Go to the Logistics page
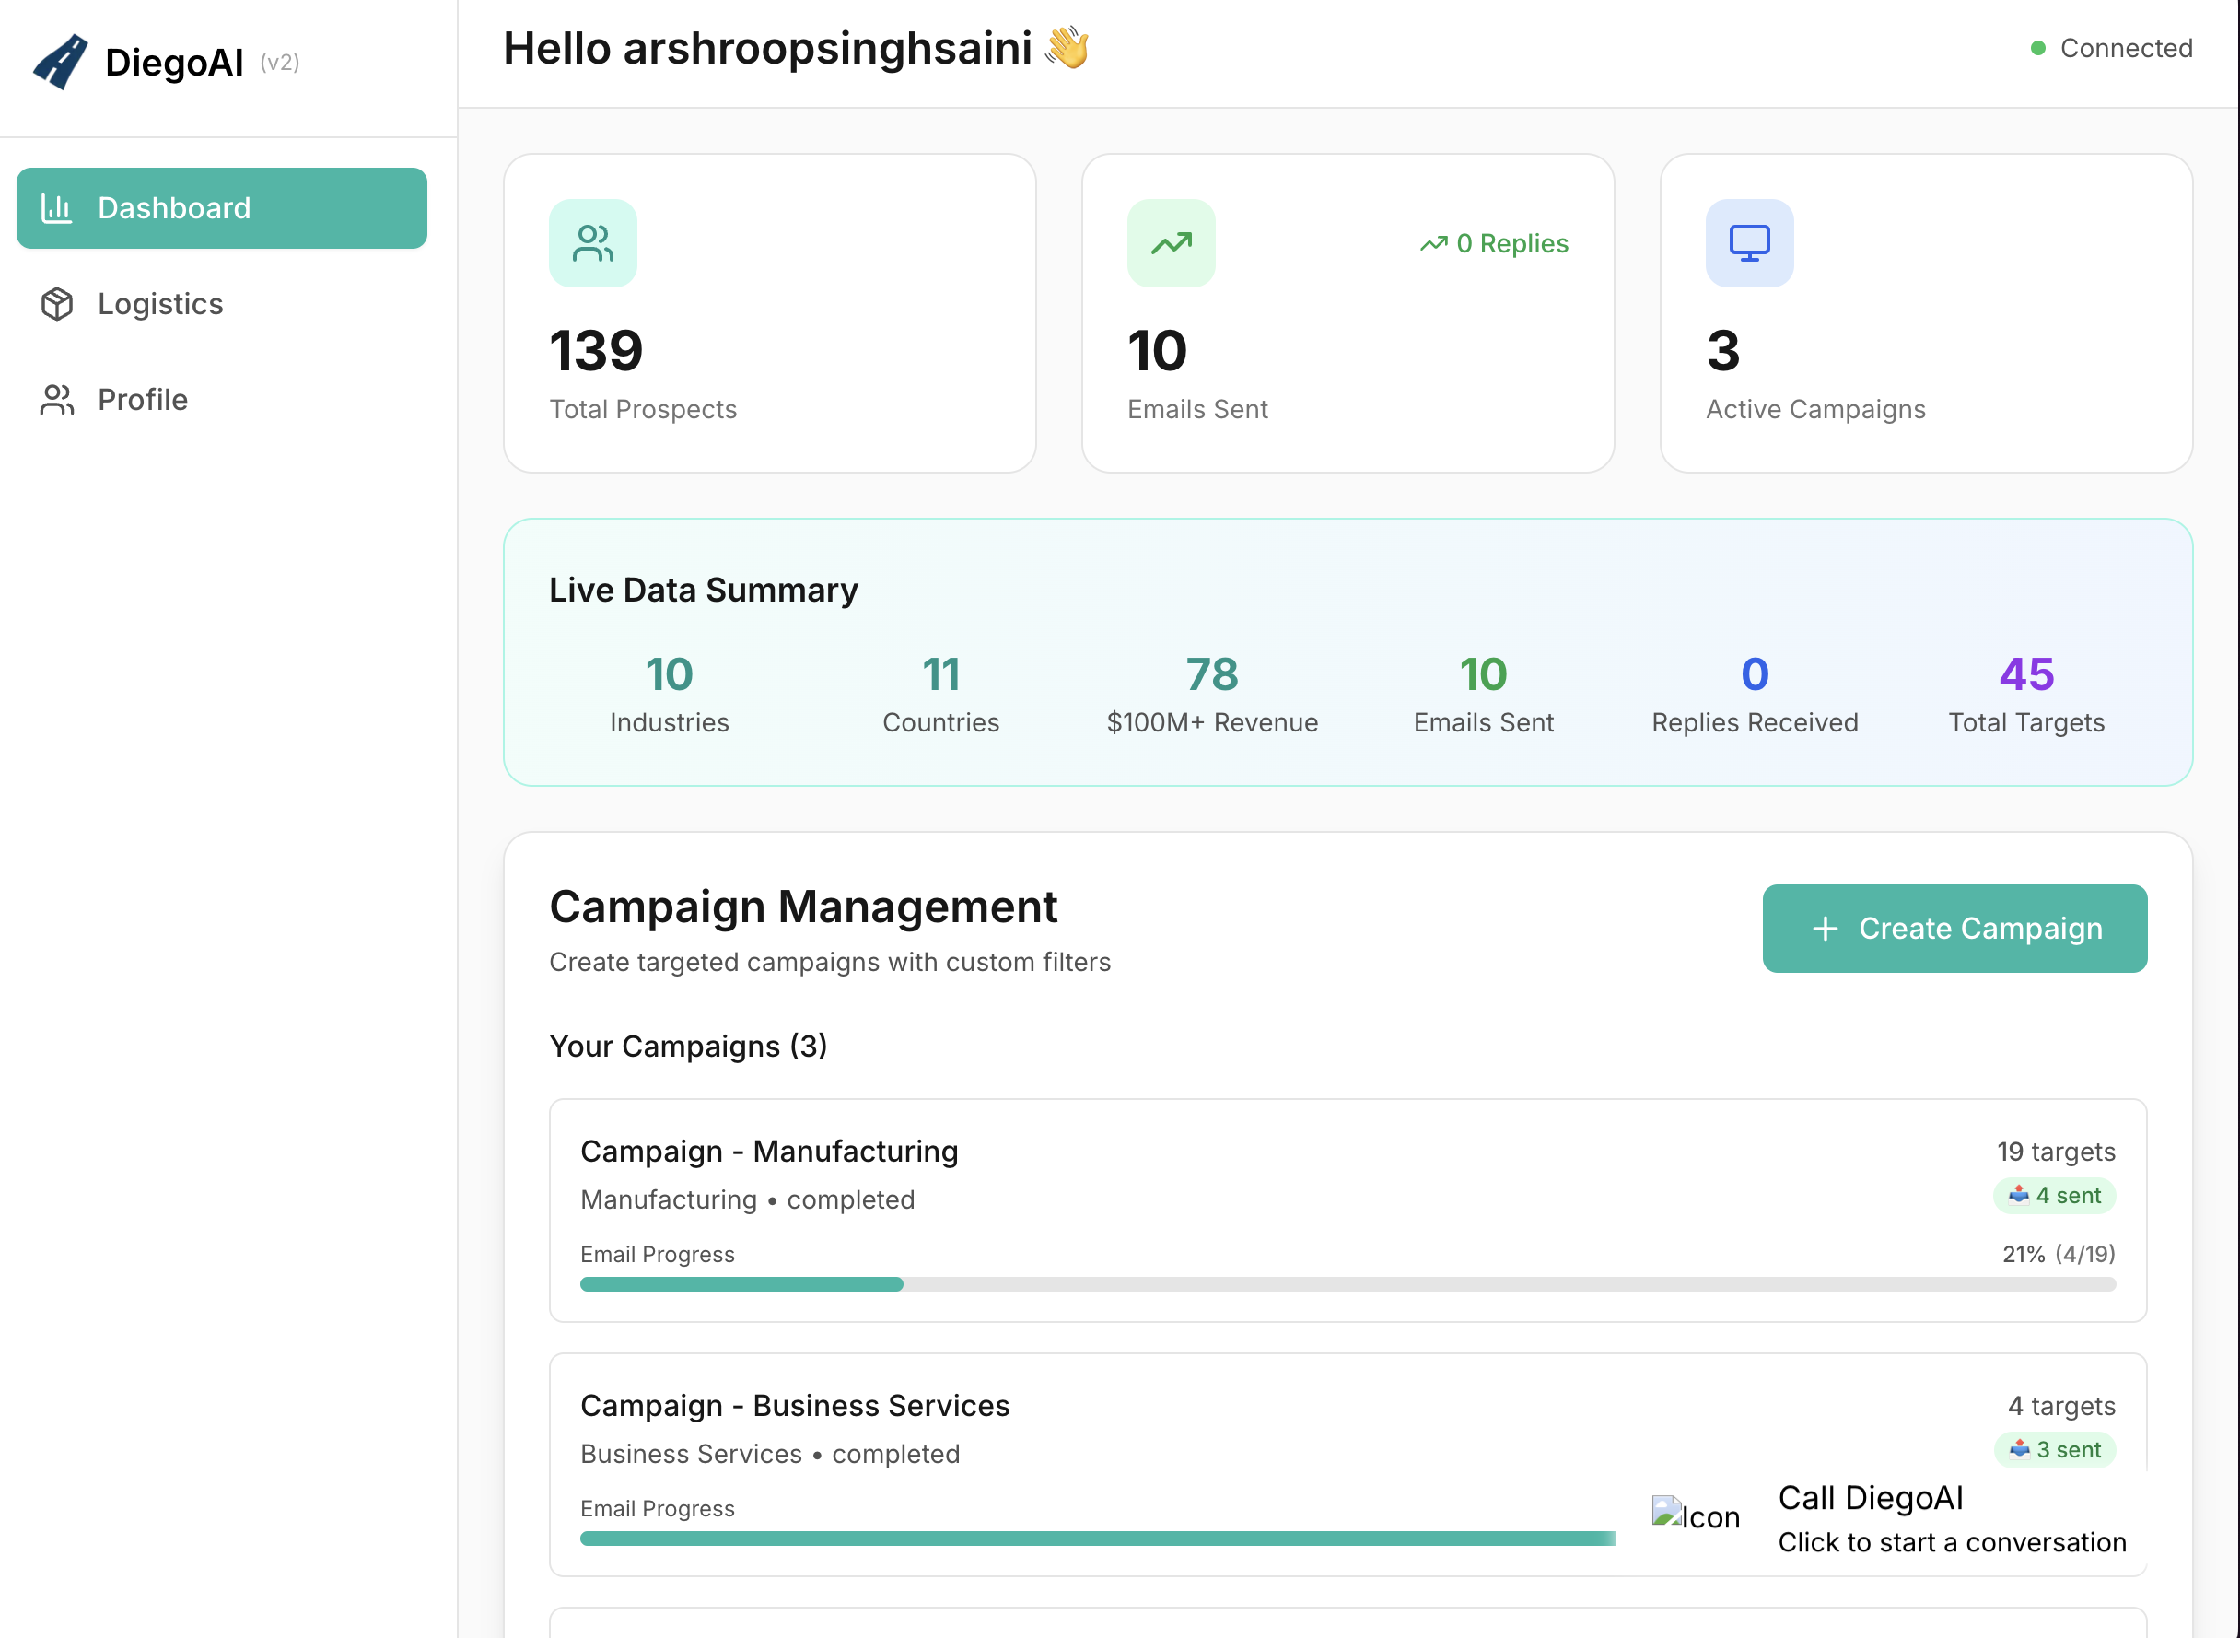This screenshot has height=1638, width=2240. tap(160, 303)
